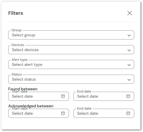Screen dimensions: 143x132
Task: Expand the Status dropdown chevron
Action: [x=129, y=80]
